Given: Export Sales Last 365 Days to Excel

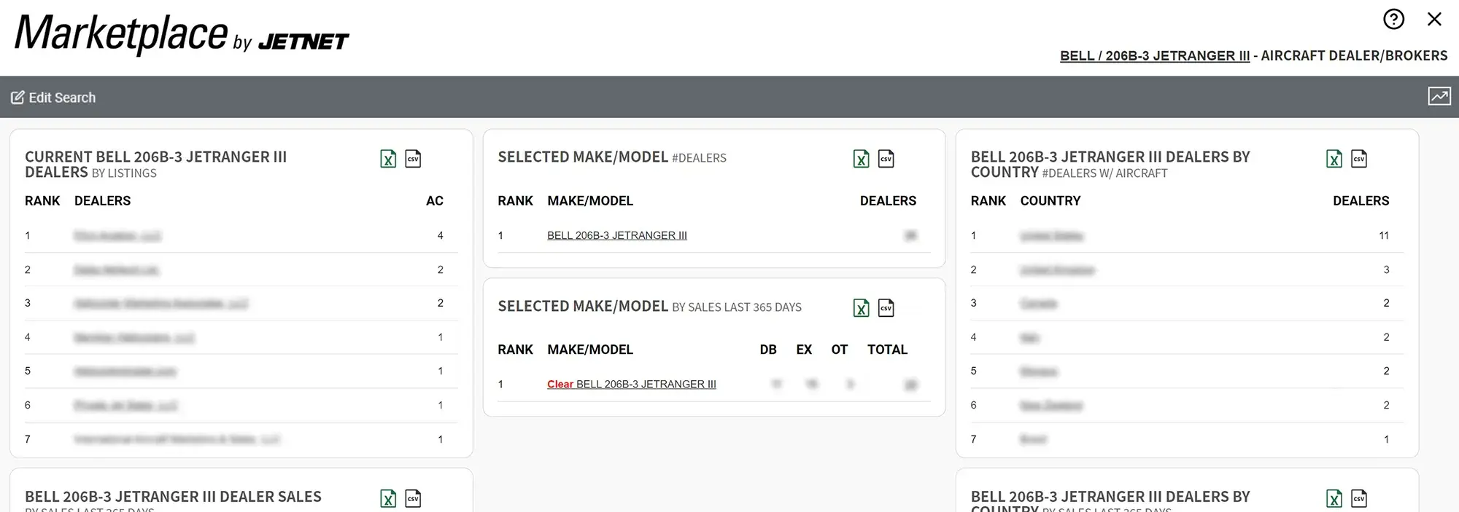Looking at the screenshot, I should point(861,308).
